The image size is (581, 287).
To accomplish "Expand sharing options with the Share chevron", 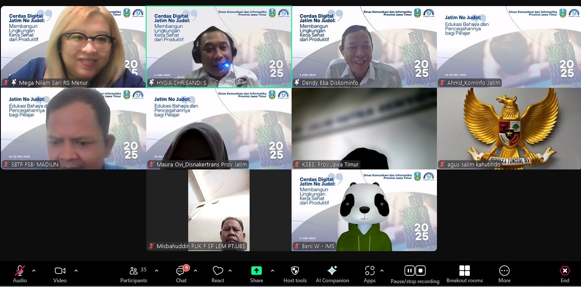I will click(x=272, y=271).
